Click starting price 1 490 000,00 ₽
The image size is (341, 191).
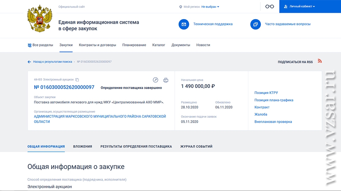coord(198,86)
